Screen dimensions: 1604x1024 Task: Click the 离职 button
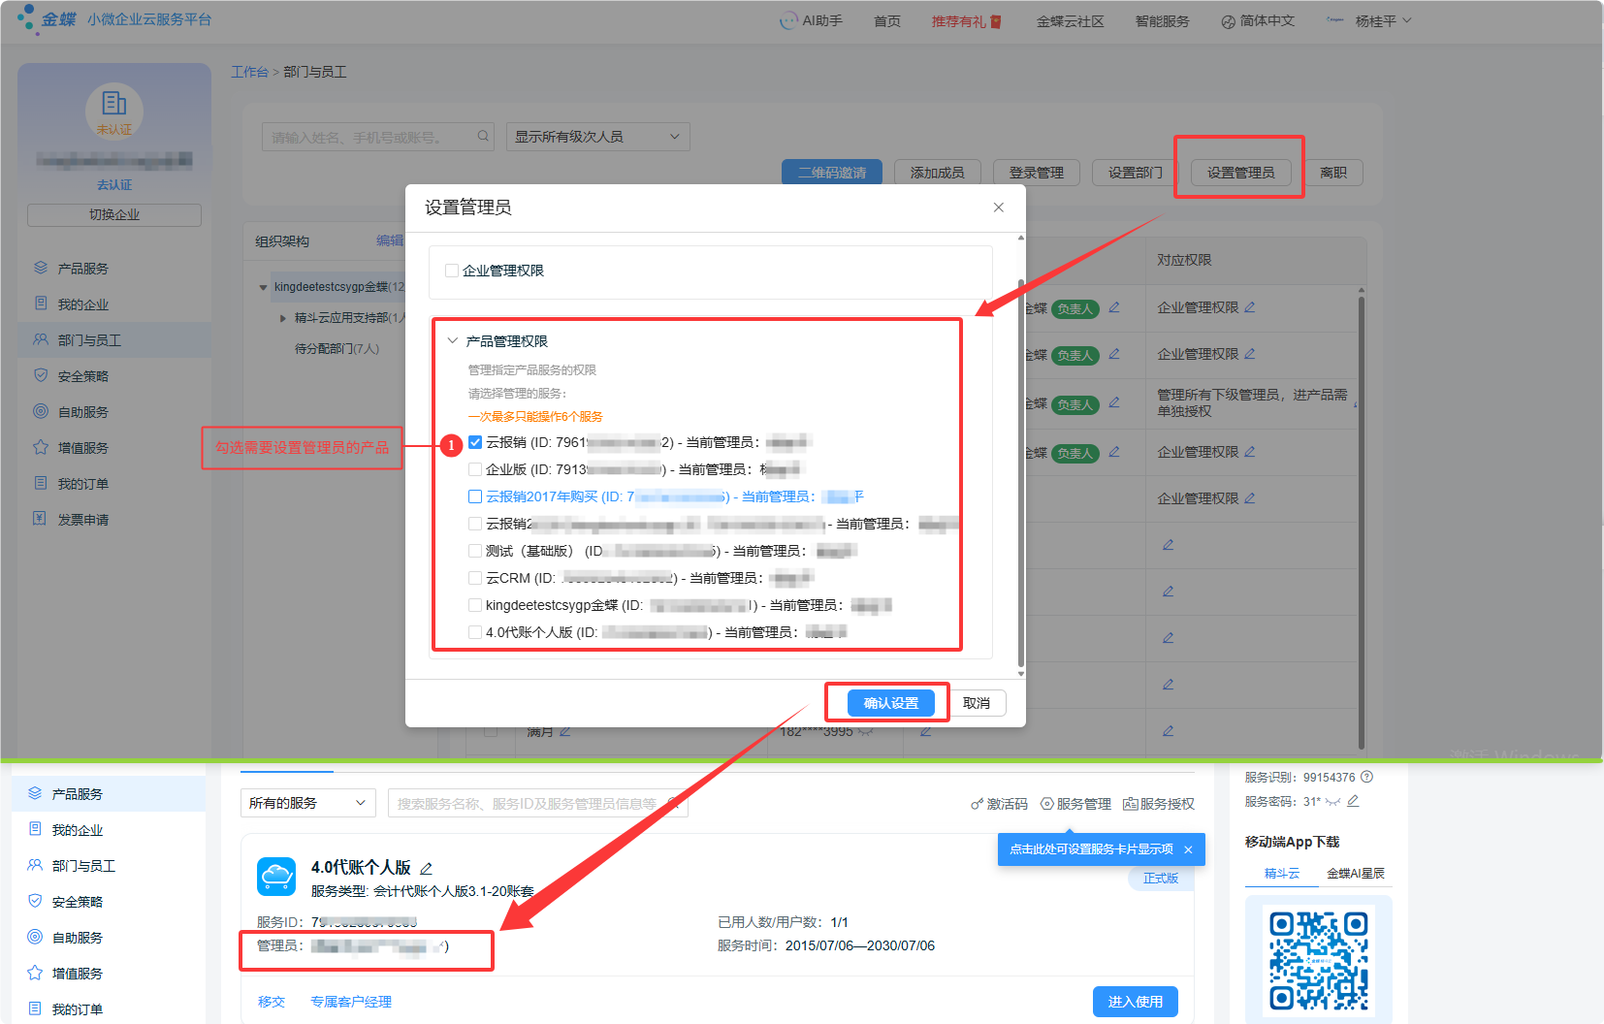[1333, 173]
